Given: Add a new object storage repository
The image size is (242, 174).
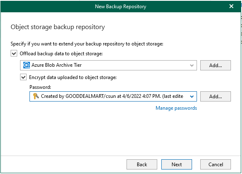Looking at the screenshot, I should click(215, 66).
